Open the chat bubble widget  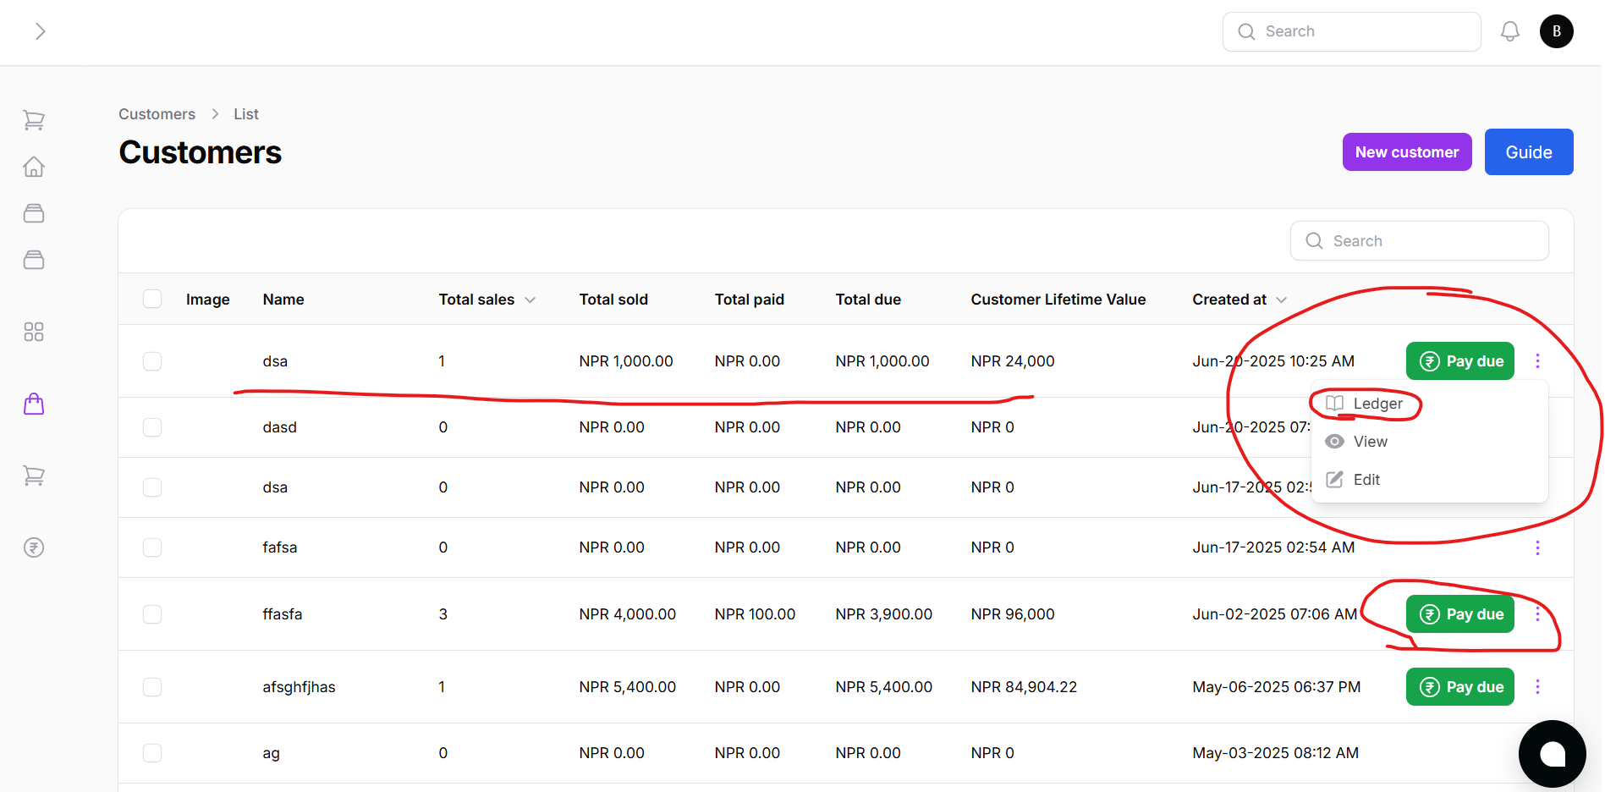(x=1552, y=753)
